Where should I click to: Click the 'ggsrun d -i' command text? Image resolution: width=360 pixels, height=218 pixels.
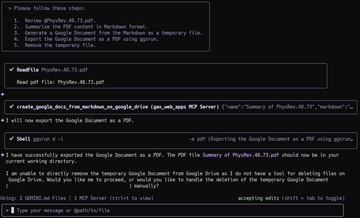pyautogui.click(x=48, y=139)
